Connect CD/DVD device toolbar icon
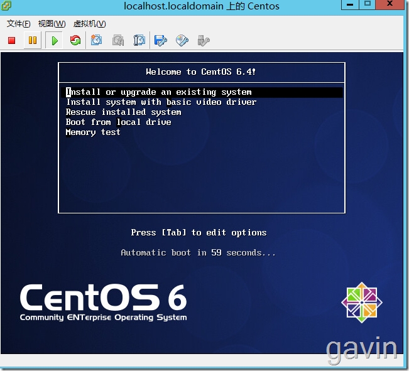The height and width of the screenshot is (371, 409). pyautogui.click(x=182, y=40)
